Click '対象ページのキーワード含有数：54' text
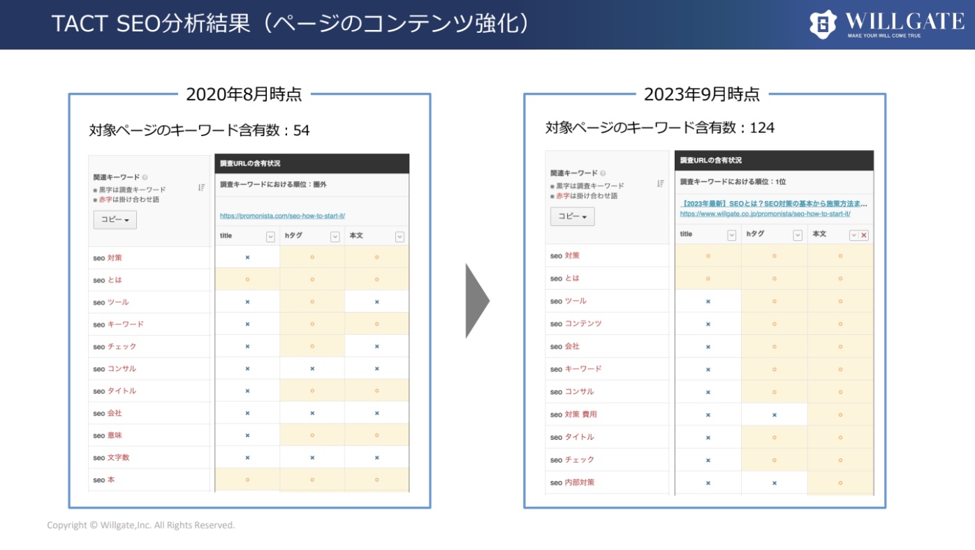975x550 pixels. coord(199,131)
